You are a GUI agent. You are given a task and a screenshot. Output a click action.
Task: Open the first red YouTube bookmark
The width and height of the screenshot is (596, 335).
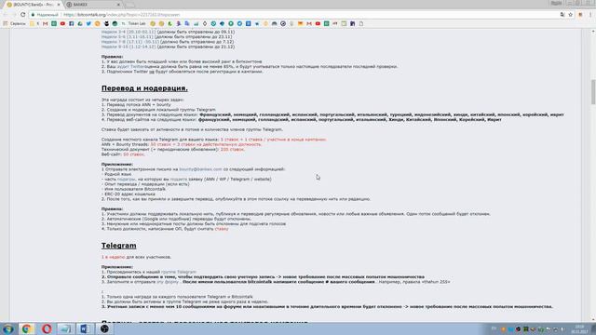point(62,23)
